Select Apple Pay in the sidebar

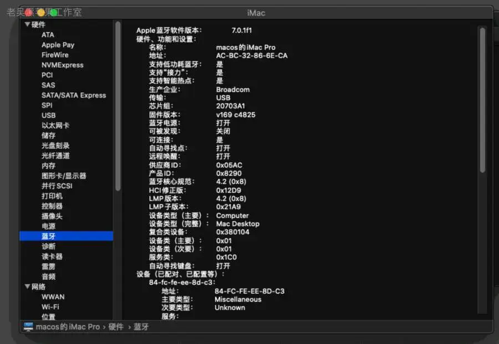58,45
